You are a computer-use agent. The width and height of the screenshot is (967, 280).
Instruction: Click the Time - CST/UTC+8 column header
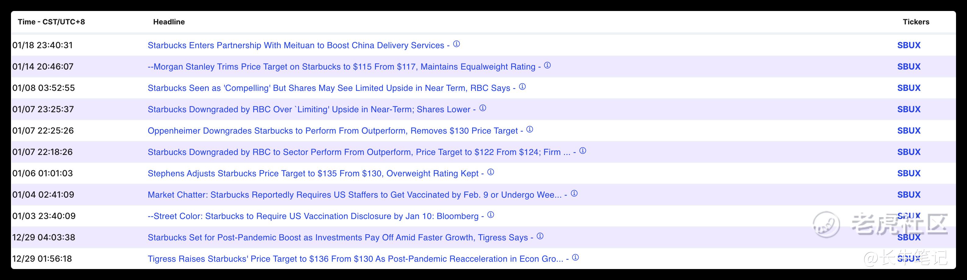pos(52,22)
